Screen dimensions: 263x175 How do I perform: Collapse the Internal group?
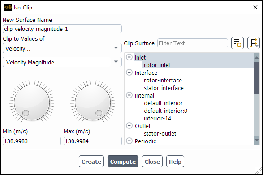[129, 95]
